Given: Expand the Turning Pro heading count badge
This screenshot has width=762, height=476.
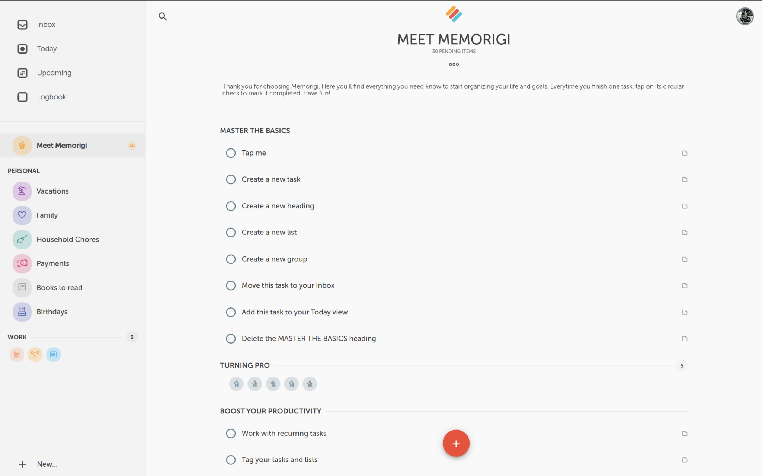Looking at the screenshot, I should (682, 366).
